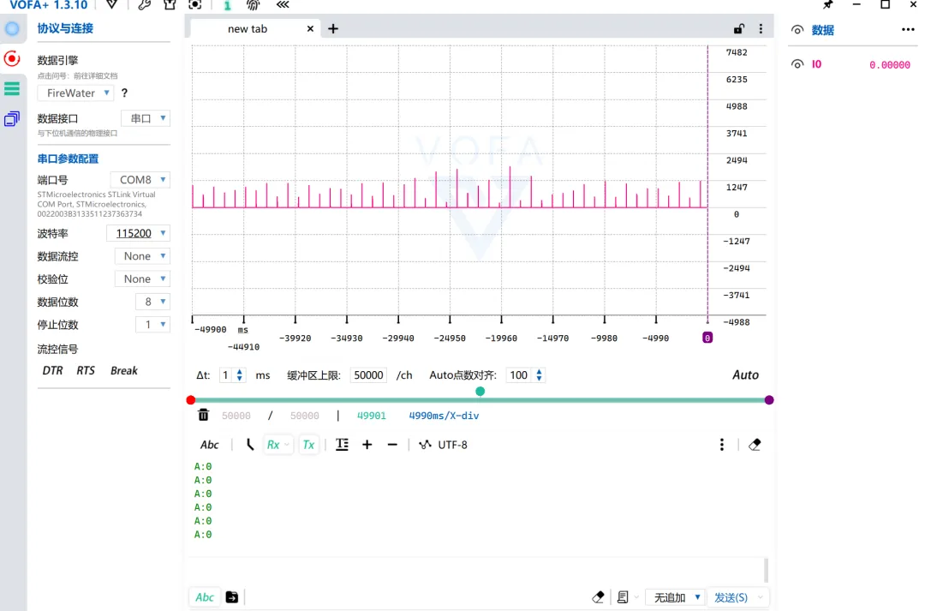Click the 发送(S) send button
Viewport: 925px width, 611px height.
[731, 597]
